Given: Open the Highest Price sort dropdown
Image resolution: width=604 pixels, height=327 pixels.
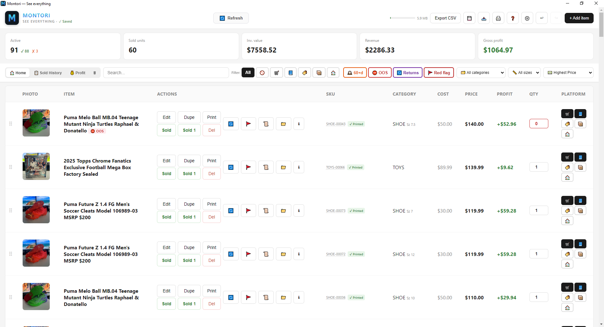Looking at the screenshot, I should tap(568, 73).
